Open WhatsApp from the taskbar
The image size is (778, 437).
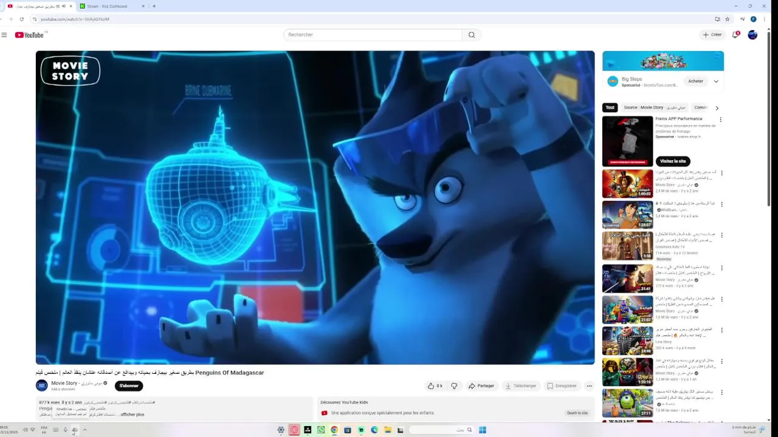coord(321,430)
